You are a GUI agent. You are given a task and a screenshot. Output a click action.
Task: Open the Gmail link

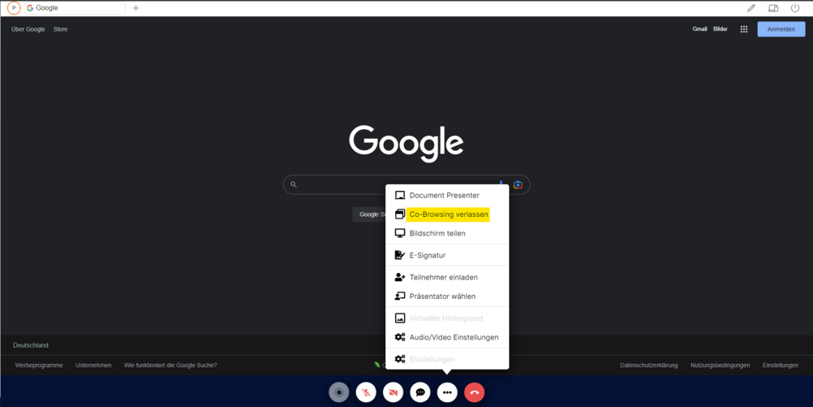tap(699, 29)
